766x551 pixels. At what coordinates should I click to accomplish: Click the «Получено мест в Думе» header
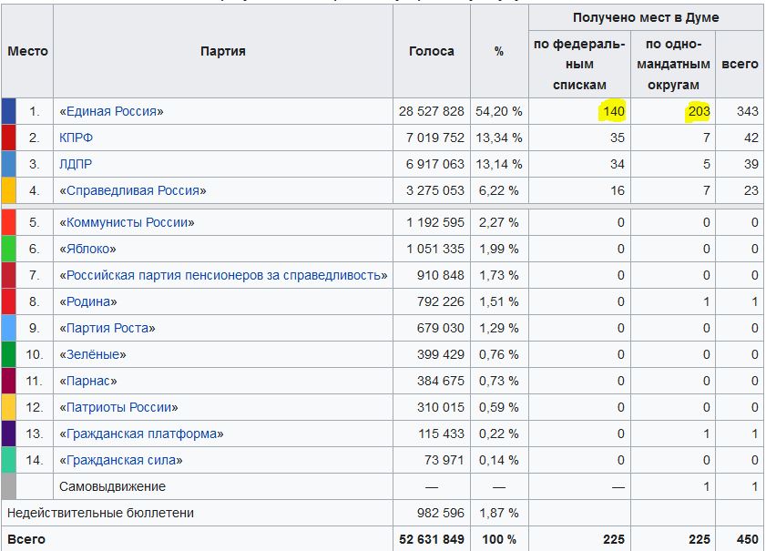(646, 17)
